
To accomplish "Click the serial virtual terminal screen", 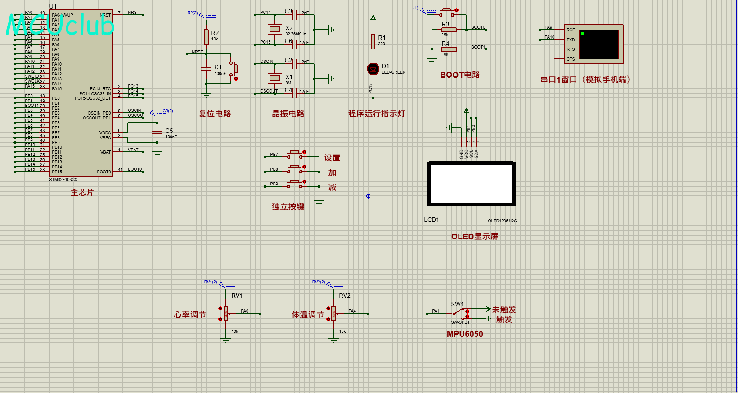I will (599, 44).
